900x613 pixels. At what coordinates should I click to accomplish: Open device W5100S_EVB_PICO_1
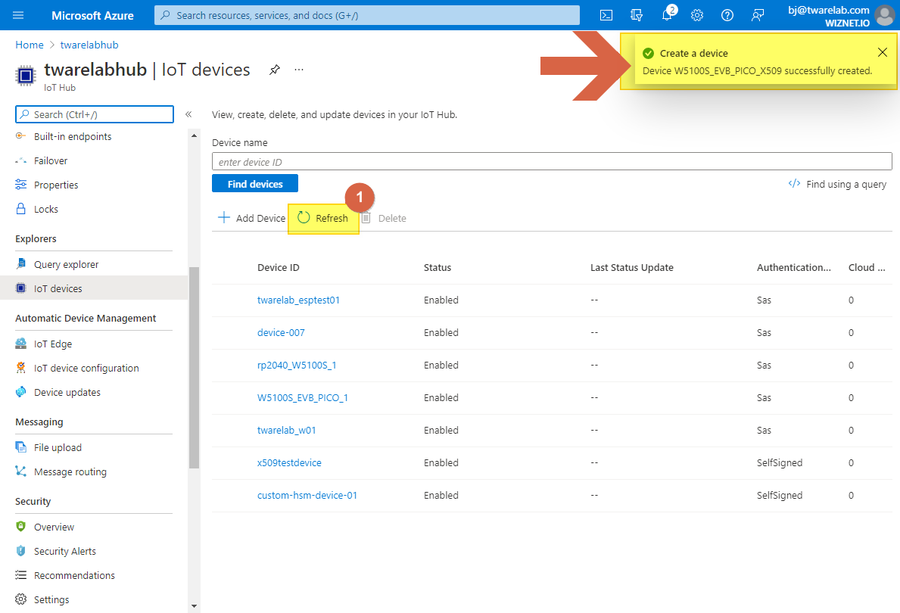303,397
